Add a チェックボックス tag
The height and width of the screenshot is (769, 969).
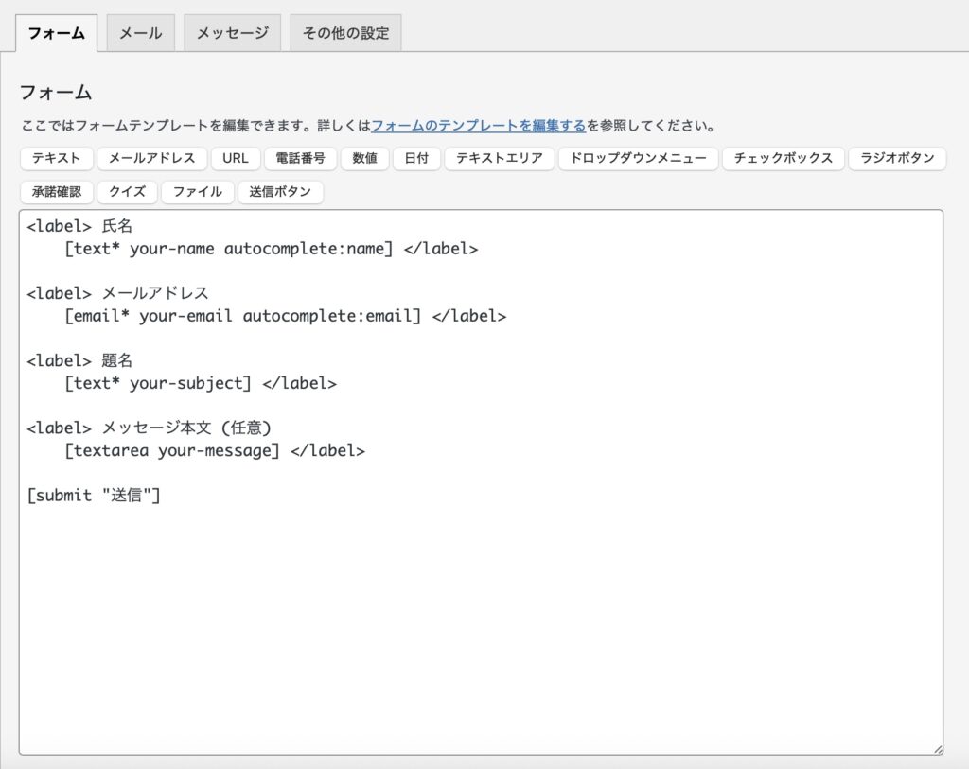pyautogui.click(x=783, y=158)
